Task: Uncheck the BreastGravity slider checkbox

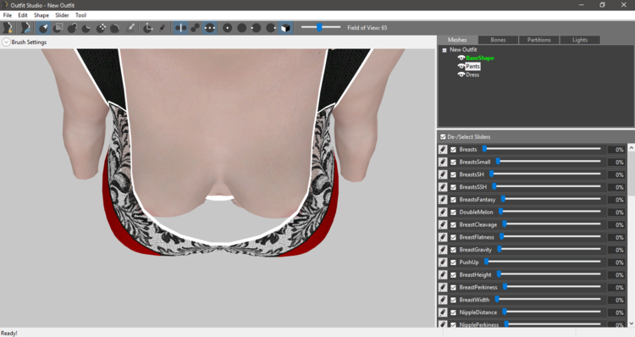Action: click(453, 250)
